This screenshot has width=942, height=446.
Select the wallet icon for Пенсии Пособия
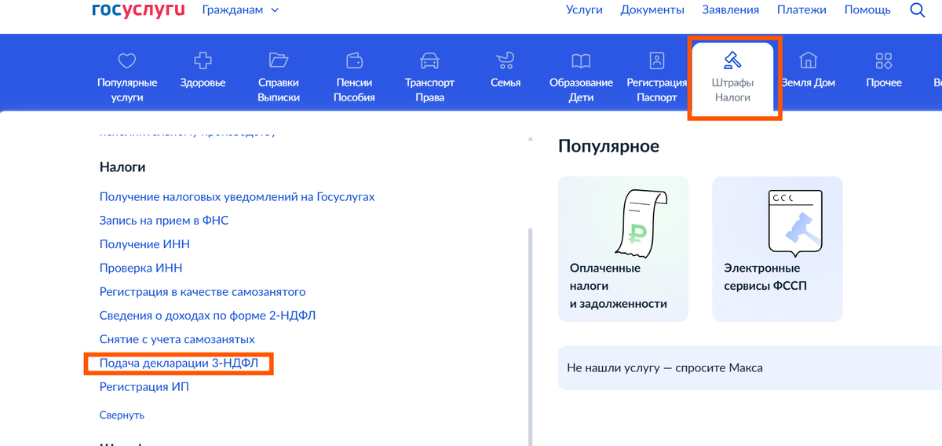[354, 60]
